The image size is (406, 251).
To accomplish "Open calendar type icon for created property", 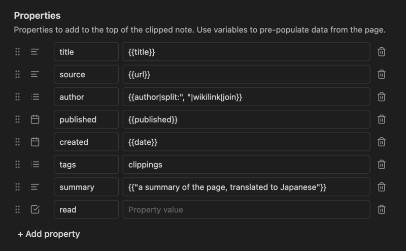I will pos(35,142).
